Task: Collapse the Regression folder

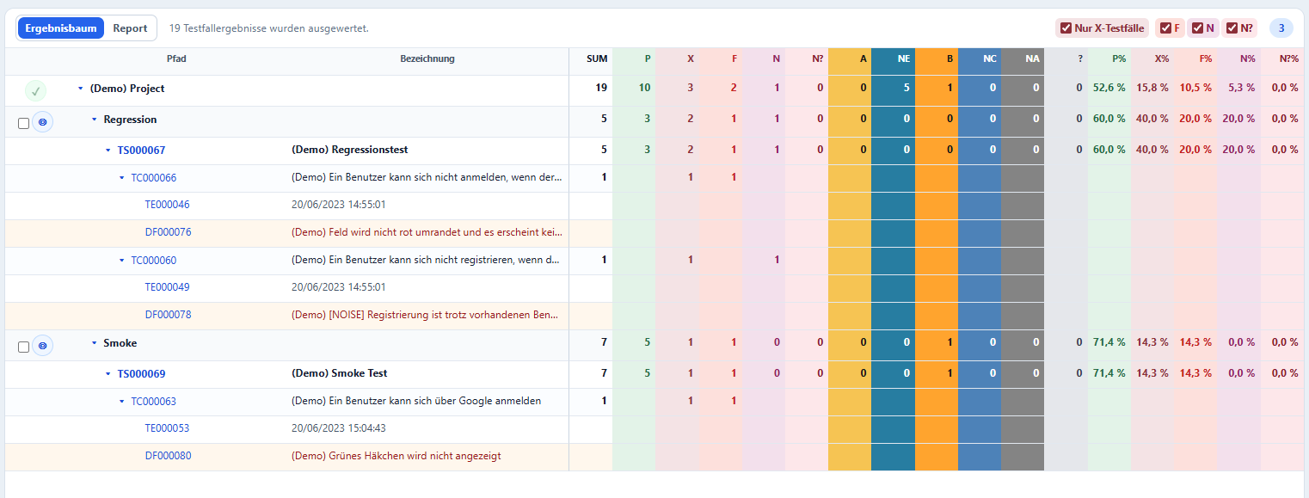Action: [x=95, y=120]
